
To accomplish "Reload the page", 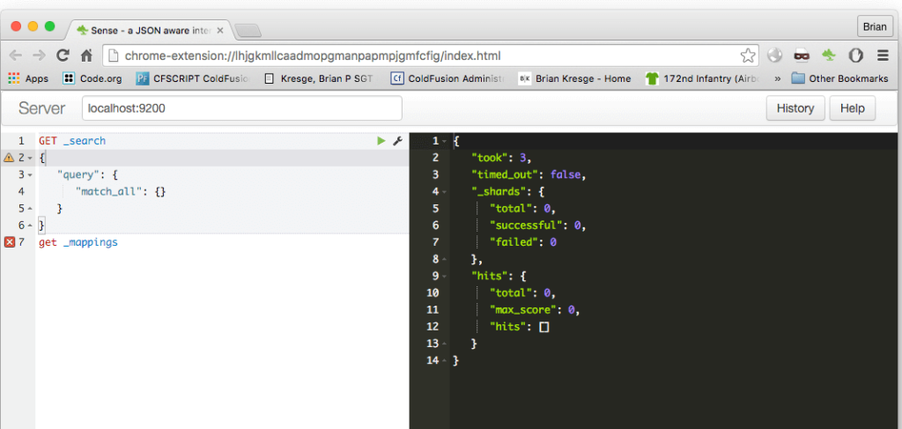I will pyautogui.click(x=63, y=55).
